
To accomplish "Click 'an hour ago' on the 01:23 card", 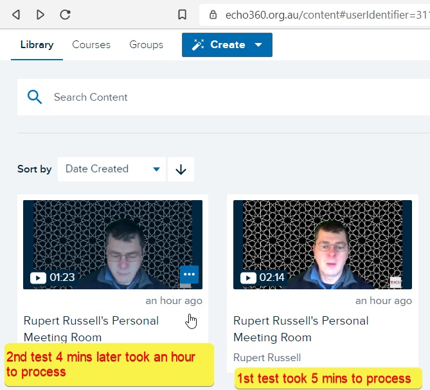I will pos(174,301).
